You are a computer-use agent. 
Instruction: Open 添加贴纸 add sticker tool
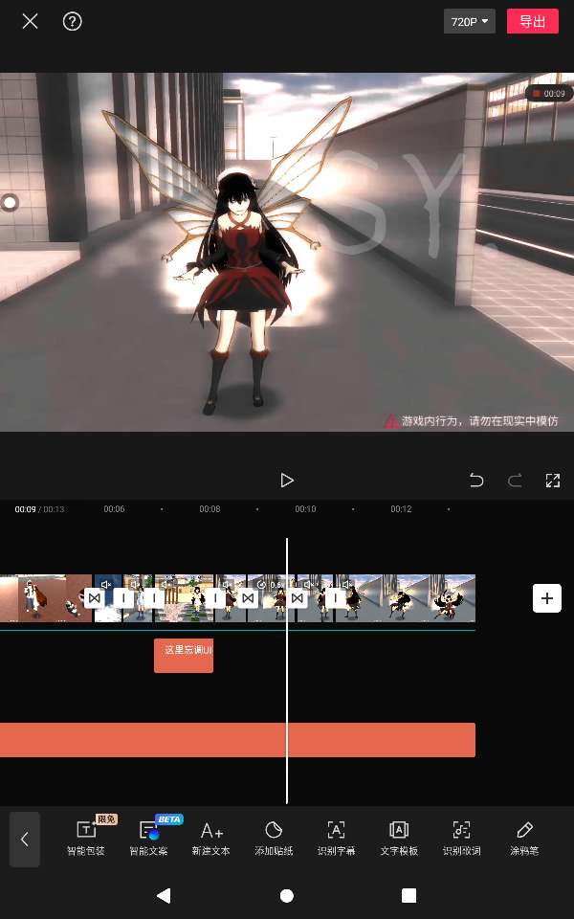(274, 839)
